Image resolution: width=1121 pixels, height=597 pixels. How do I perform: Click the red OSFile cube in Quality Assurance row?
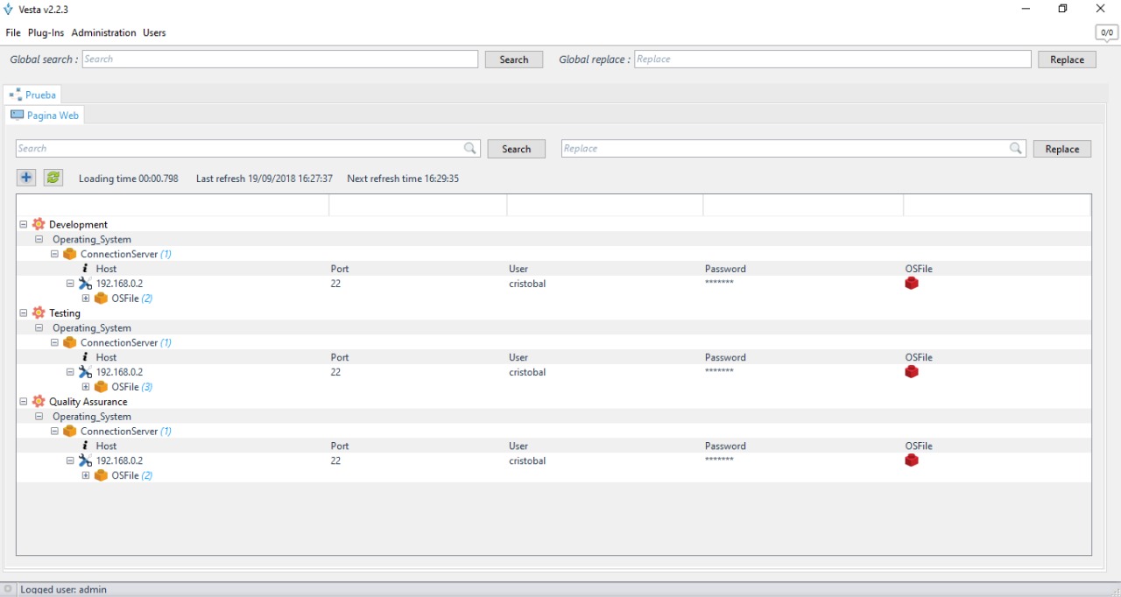click(x=912, y=460)
